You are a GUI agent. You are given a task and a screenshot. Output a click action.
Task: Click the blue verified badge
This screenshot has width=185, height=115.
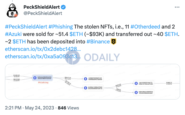click(x=63, y=7)
